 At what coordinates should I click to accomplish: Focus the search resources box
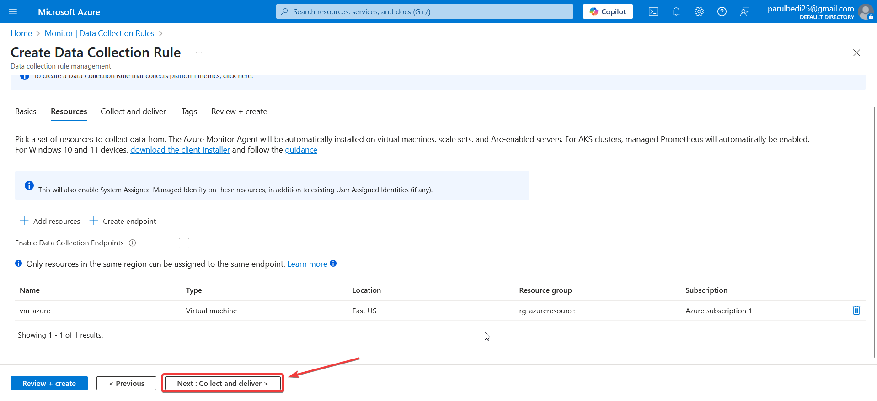(x=424, y=11)
